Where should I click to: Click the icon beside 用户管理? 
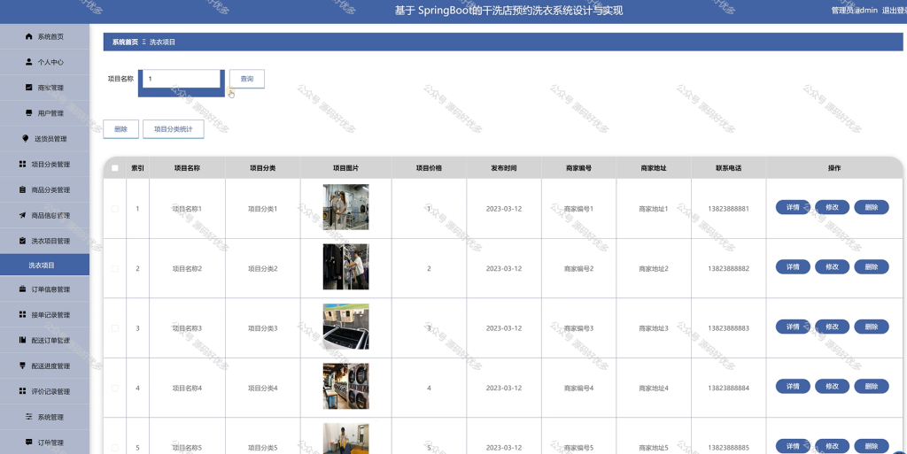(29, 112)
